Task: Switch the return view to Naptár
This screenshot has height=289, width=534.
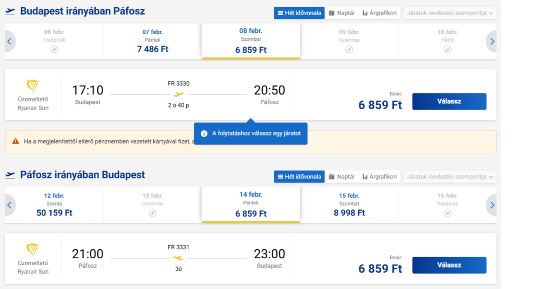Action: point(342,176)
